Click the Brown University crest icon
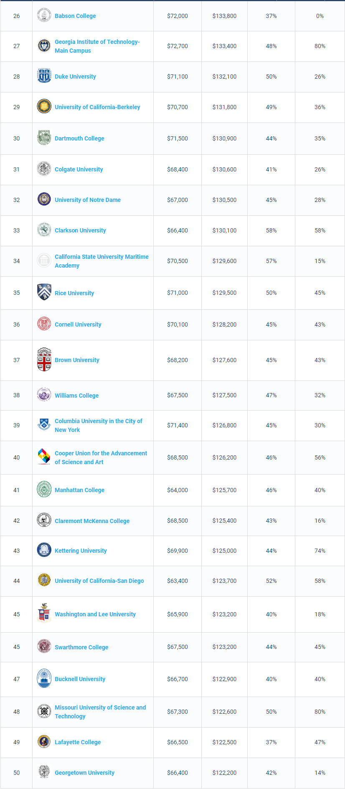The height and width of the screenshot is (789, 345). [44, 360]
